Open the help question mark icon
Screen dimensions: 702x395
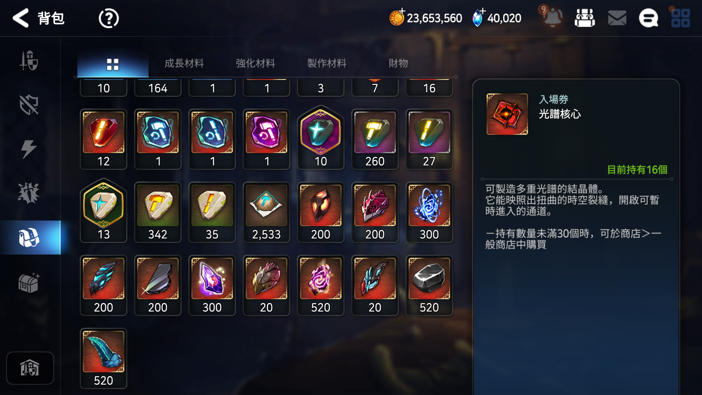(109, 18)
